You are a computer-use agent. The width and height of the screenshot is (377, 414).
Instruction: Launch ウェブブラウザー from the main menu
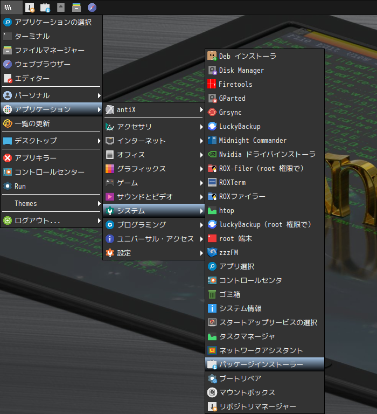(52, 64)
